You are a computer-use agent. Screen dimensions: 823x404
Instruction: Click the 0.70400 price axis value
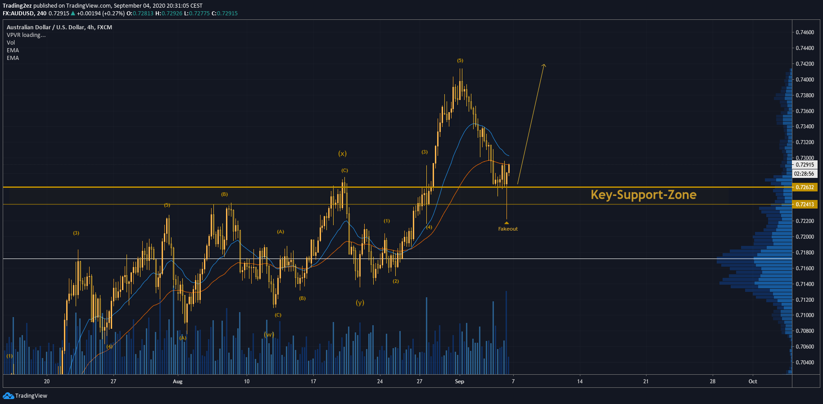coord(805,363)
